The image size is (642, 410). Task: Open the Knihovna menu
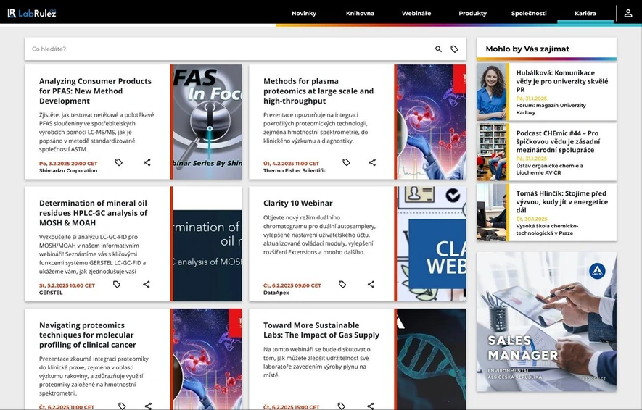coord(360,13)
